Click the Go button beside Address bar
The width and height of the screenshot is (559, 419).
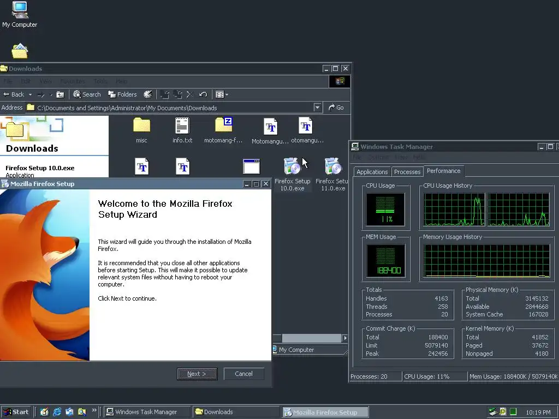[x=336, y=107]
